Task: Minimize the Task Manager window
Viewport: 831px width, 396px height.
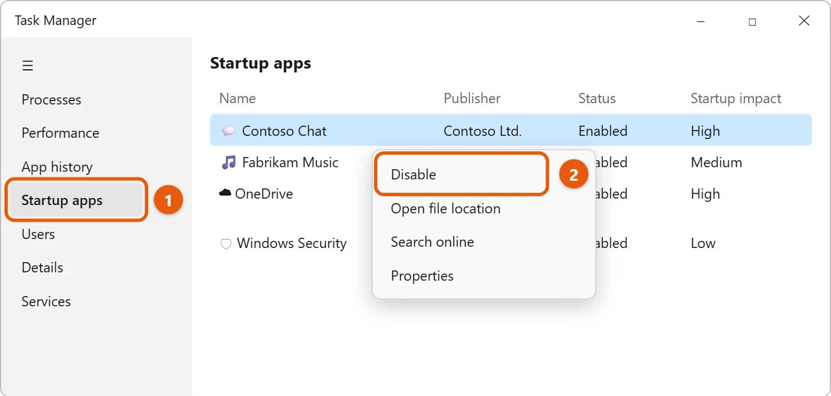Action: tap(701, 21)
